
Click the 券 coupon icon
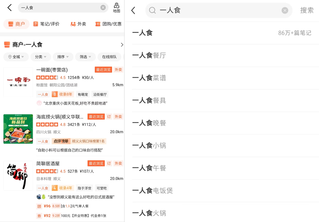click(39, 216)
